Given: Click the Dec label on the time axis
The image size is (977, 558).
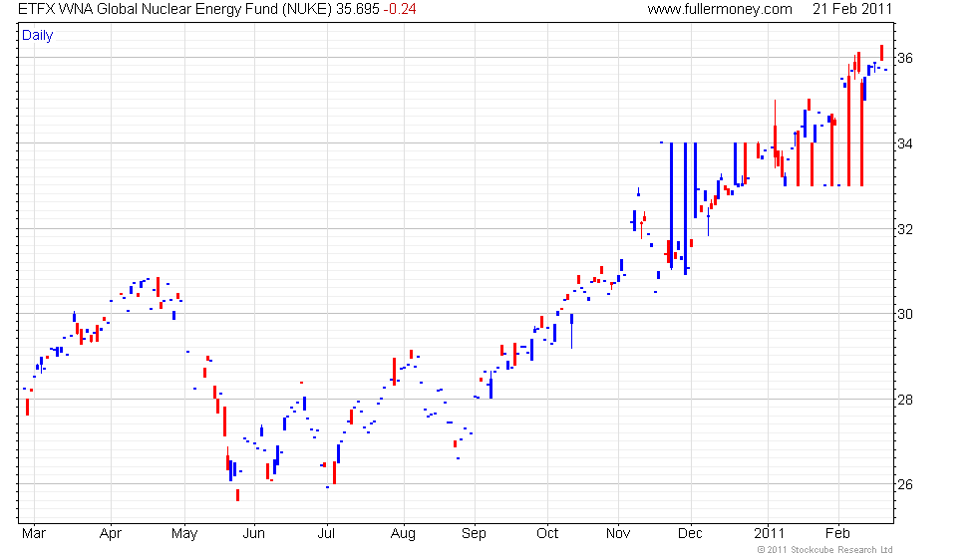Looking at the screenshot, I should coord(690,532).
